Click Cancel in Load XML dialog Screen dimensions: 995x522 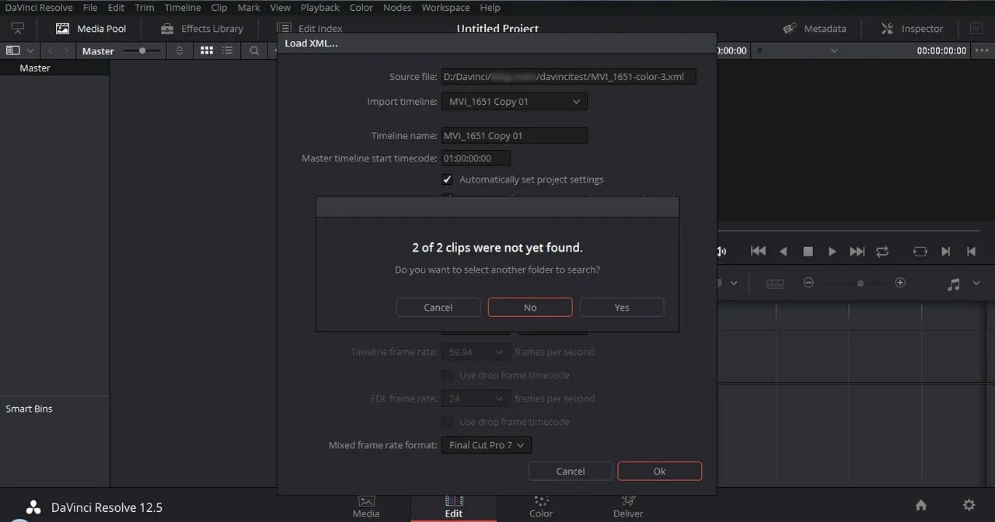pos(571,472)
